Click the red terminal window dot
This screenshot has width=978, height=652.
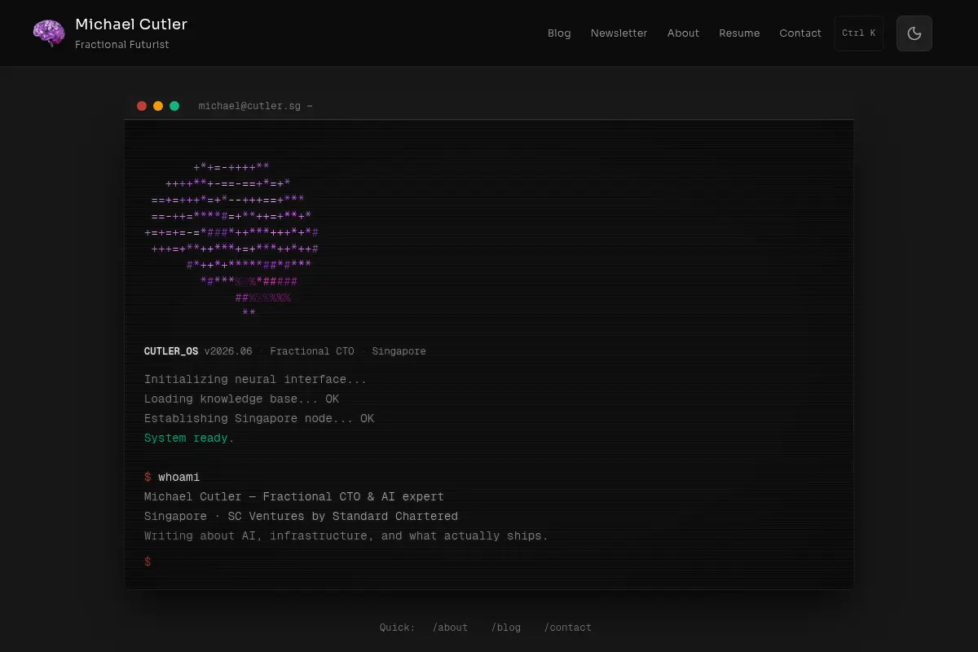click(142, 106)
